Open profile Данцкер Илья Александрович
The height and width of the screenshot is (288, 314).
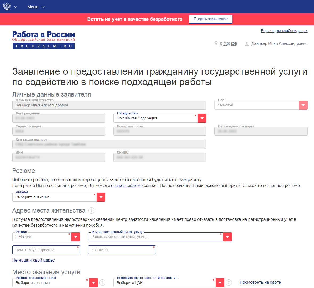tap(279, 43)
